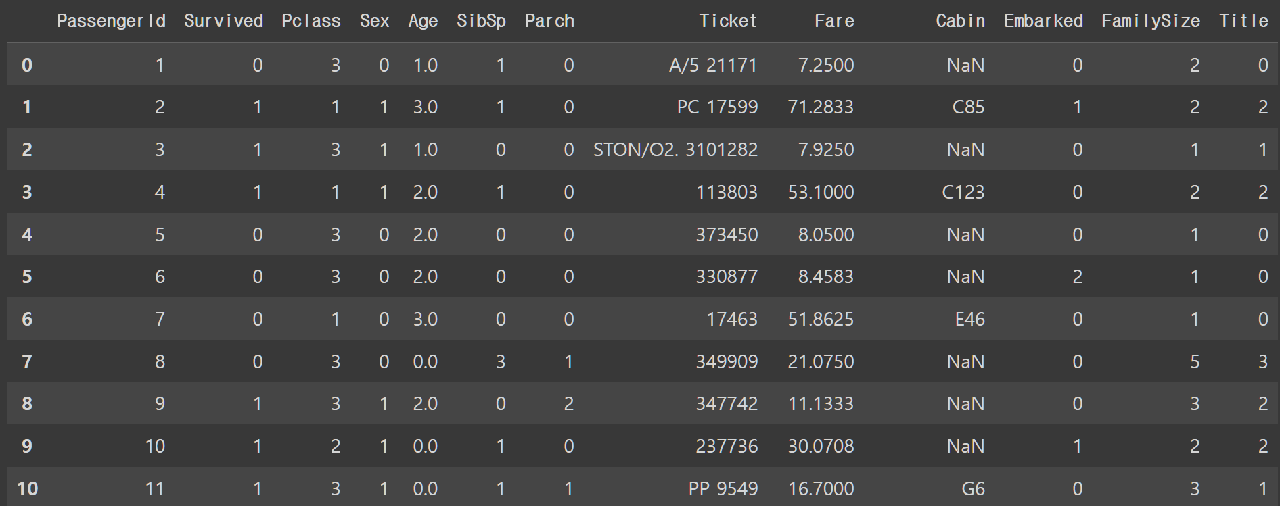Select the cabin value C85

(x=968, y=107)
